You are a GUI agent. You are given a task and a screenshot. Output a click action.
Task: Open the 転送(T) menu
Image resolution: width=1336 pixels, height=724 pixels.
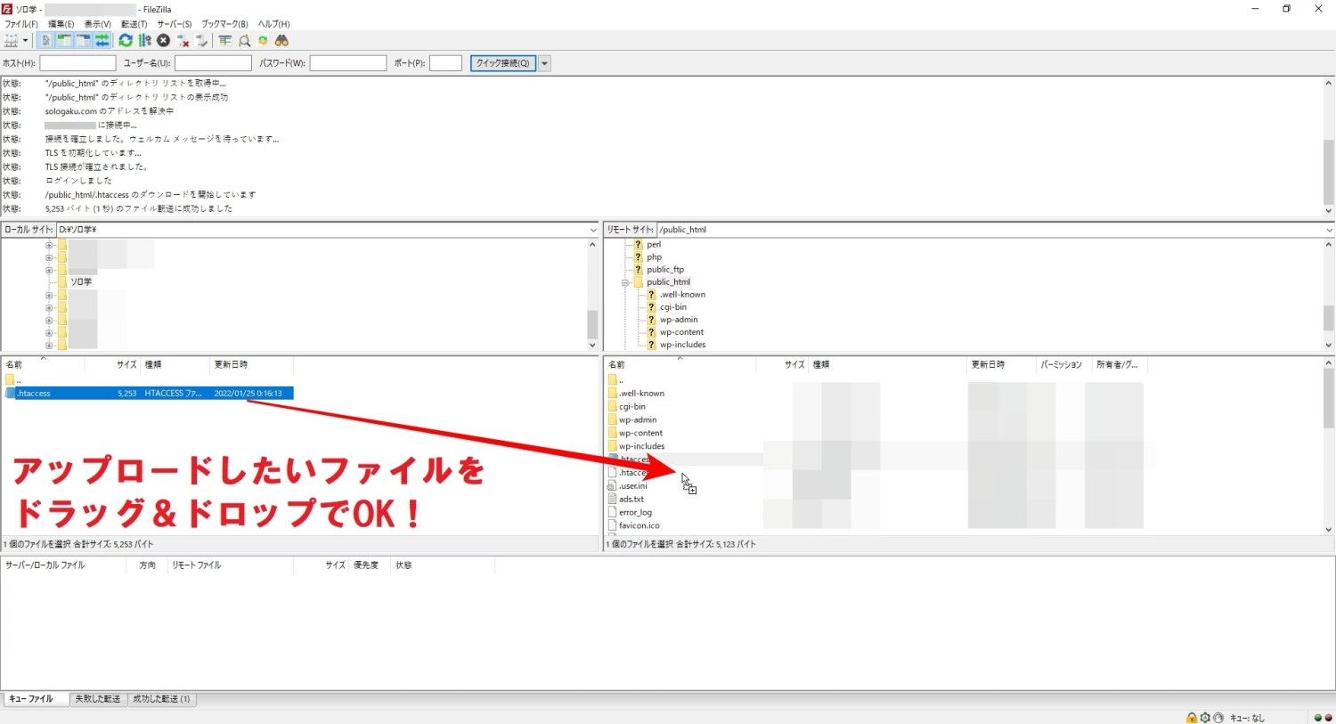134,24
